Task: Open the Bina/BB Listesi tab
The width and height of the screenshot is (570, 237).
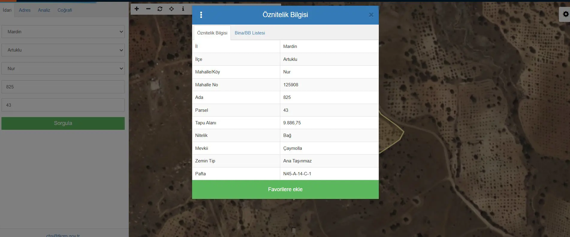Action: (250, 33)
